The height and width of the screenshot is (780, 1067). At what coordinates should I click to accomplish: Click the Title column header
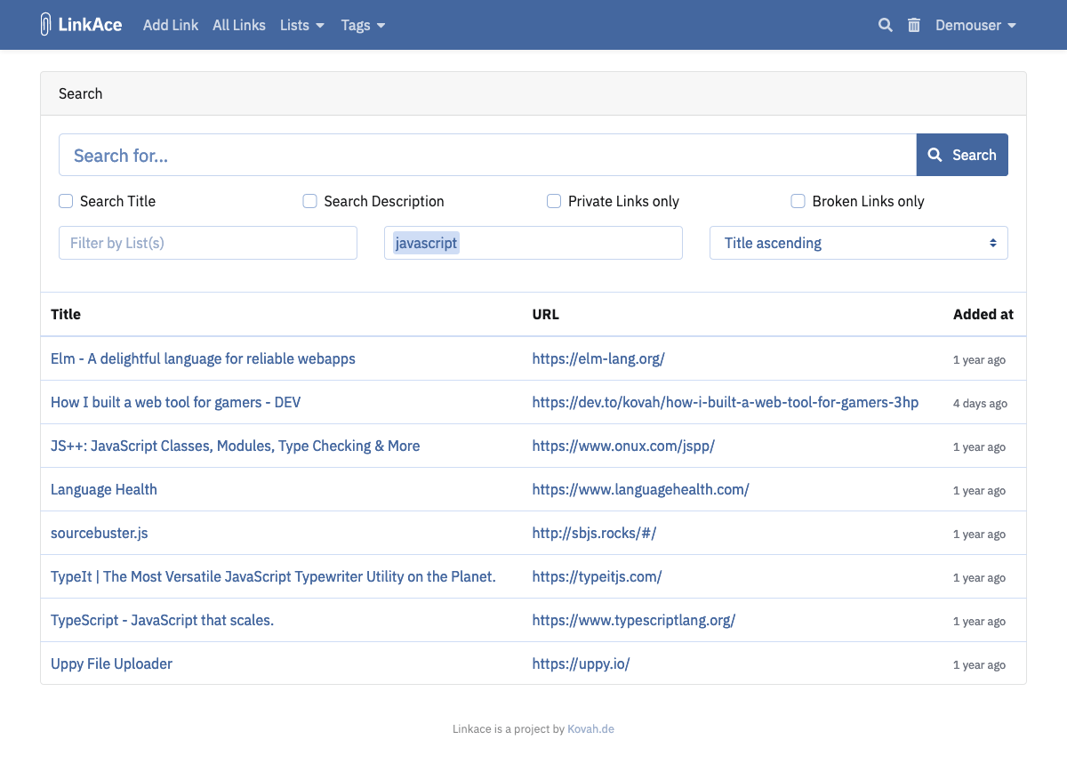(66, 314)
